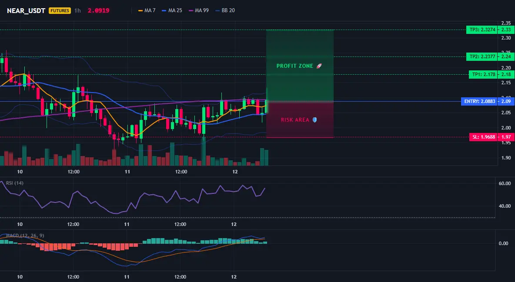
Task: Click date 12 on RSI time axis
Action: click(234, 224)
